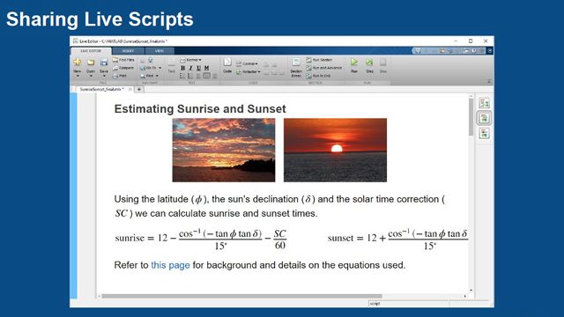Apply italic formatting
The width and height of the screenshot is (564, 317).
pos(190,68)
